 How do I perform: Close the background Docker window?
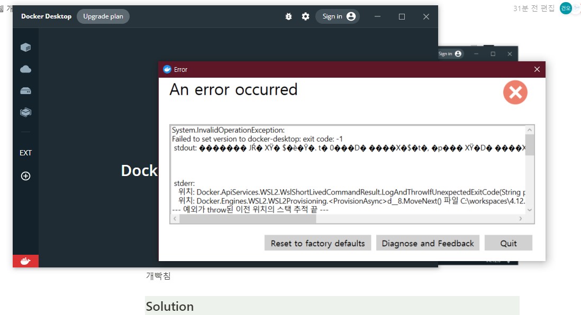click(510, 54)
